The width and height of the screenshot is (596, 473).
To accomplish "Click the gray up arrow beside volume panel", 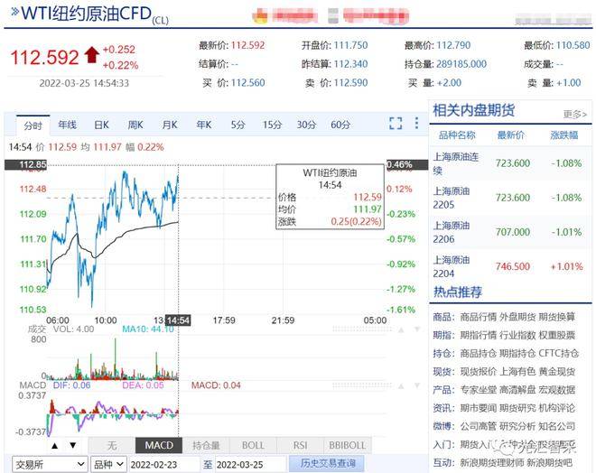I will coord(401,329).
